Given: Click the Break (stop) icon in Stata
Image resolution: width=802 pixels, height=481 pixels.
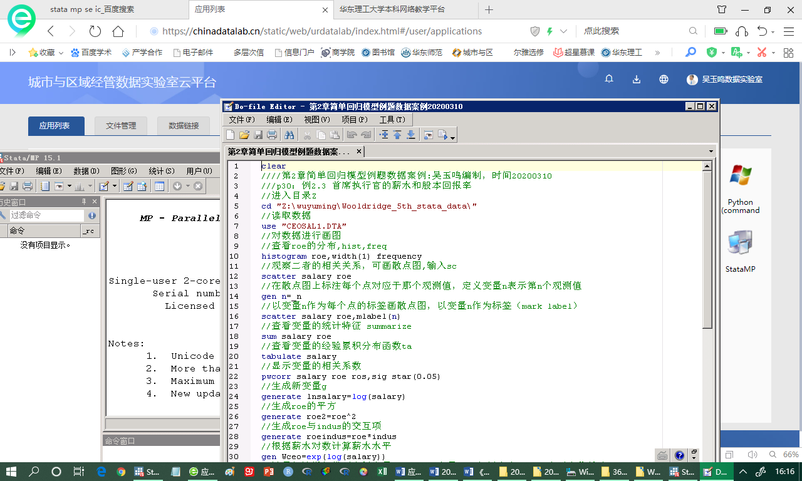Looking at the screenshot, I should point(198,186).
